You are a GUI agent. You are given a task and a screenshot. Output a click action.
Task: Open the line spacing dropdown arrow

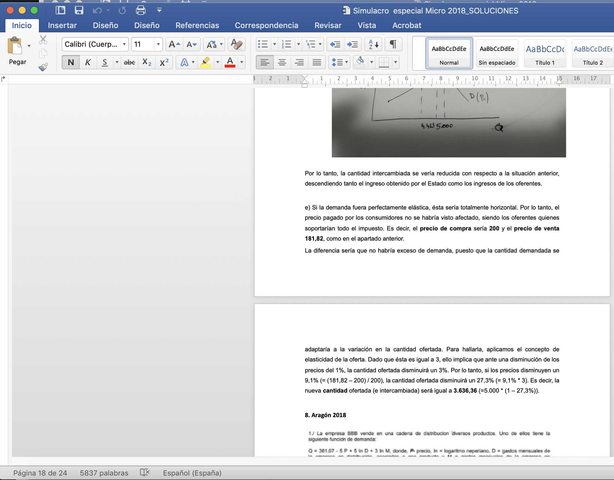coord(347,62)
